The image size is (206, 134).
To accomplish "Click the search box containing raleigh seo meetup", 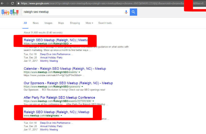I will click(x=72, y=12).
